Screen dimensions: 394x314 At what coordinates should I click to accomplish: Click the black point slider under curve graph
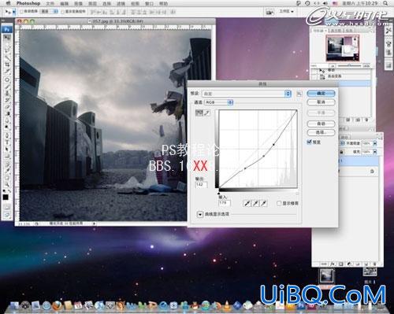pos(219,194)
